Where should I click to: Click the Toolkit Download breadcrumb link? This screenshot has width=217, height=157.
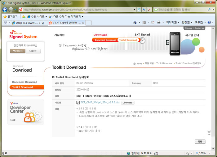pyautogui.click(x=165, y=63)
